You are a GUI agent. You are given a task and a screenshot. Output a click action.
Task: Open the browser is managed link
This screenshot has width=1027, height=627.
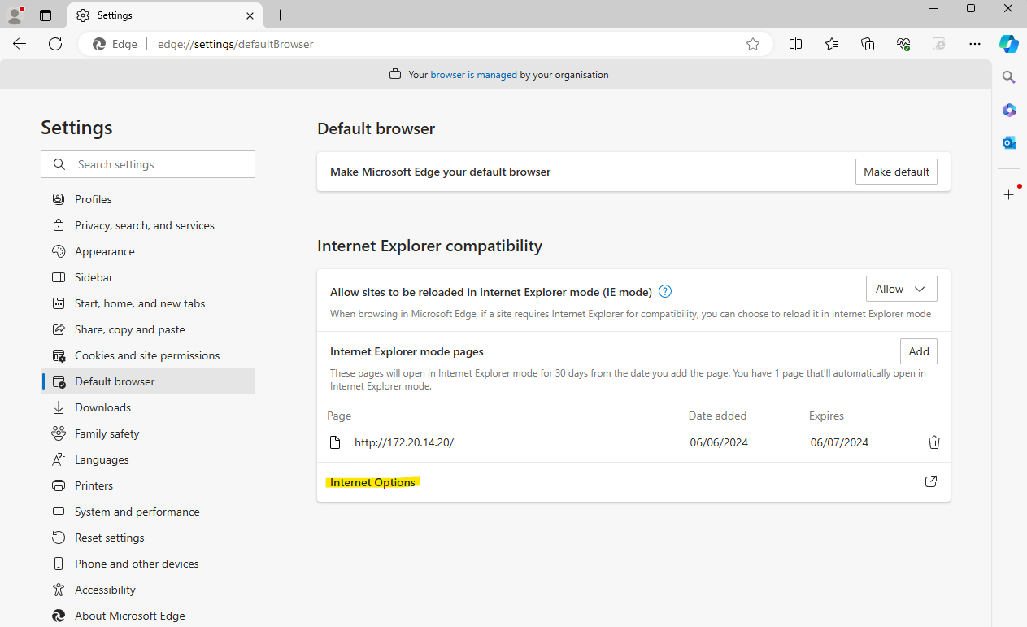pyautogui.click(x=473, y=75)
